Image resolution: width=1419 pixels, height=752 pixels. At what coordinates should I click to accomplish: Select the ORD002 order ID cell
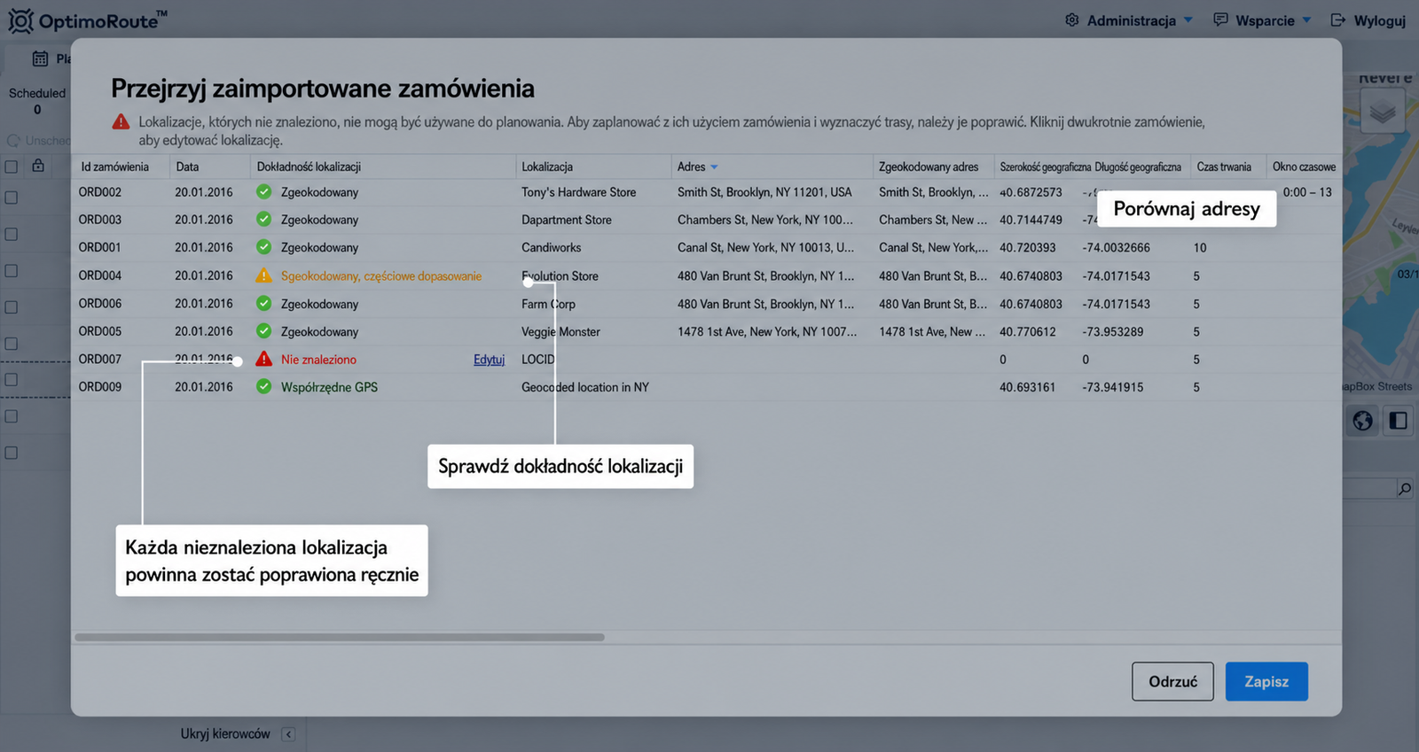pyautogui.click(x=100, y=192)
